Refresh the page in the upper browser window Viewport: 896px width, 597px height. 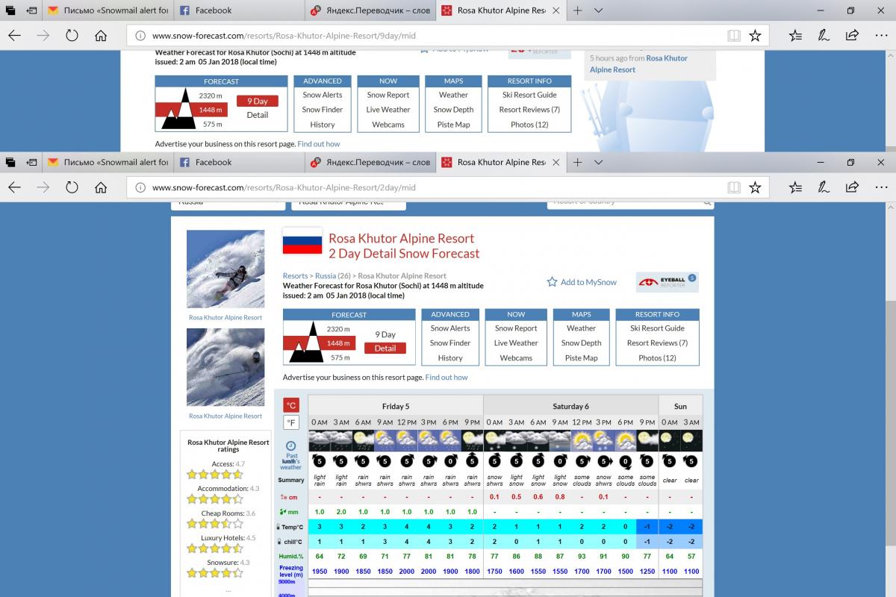point(72,35)
